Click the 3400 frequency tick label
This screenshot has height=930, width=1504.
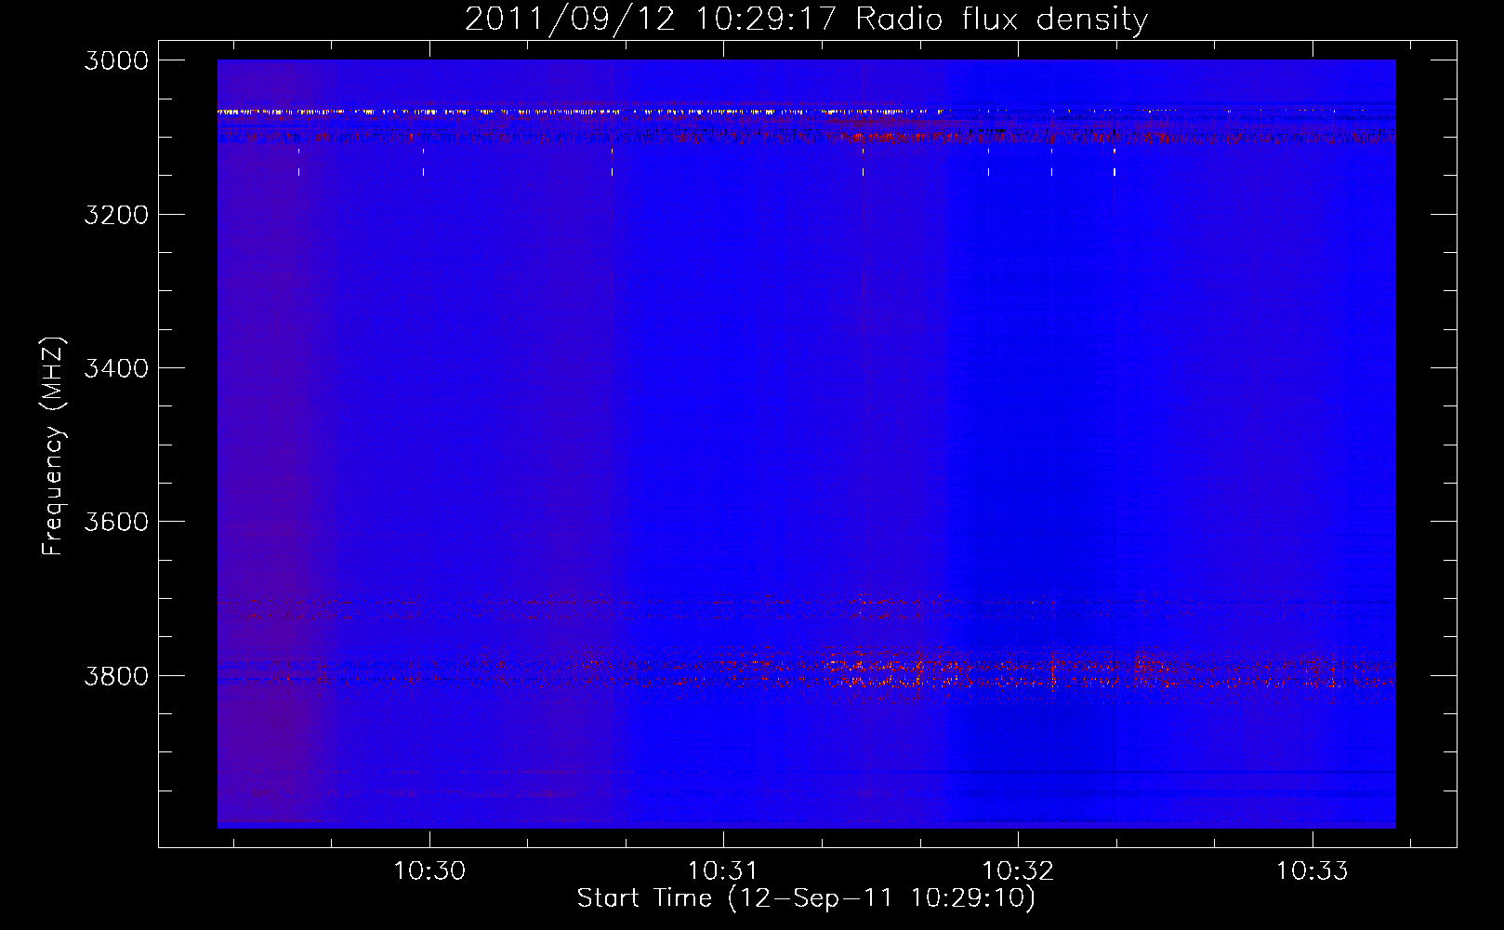pos(116,368)
